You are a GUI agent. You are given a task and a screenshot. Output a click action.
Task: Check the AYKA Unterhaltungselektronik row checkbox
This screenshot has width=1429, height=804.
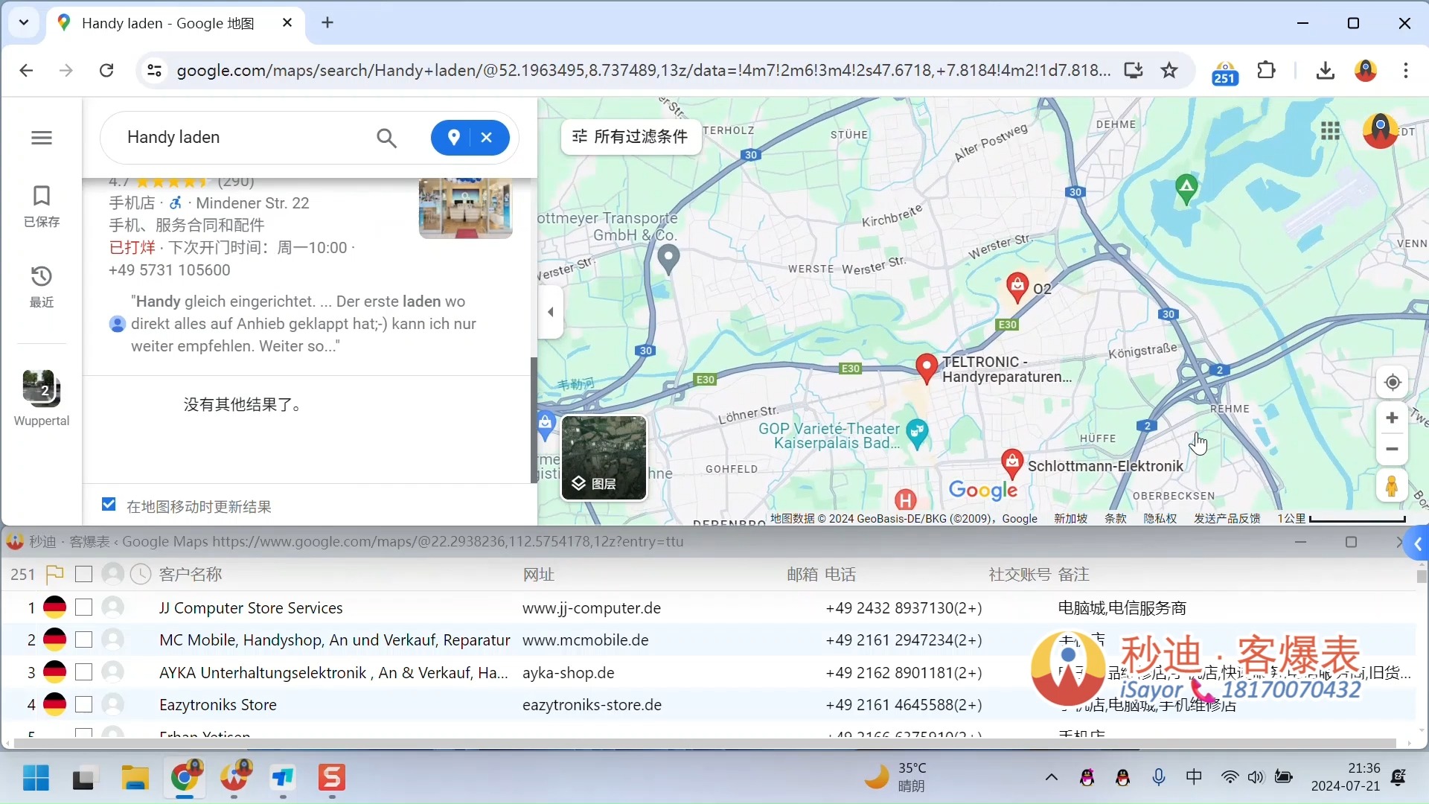(83, 672)
